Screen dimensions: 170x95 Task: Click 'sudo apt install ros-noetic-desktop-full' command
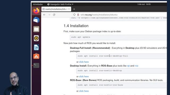(x=103, y=56)
